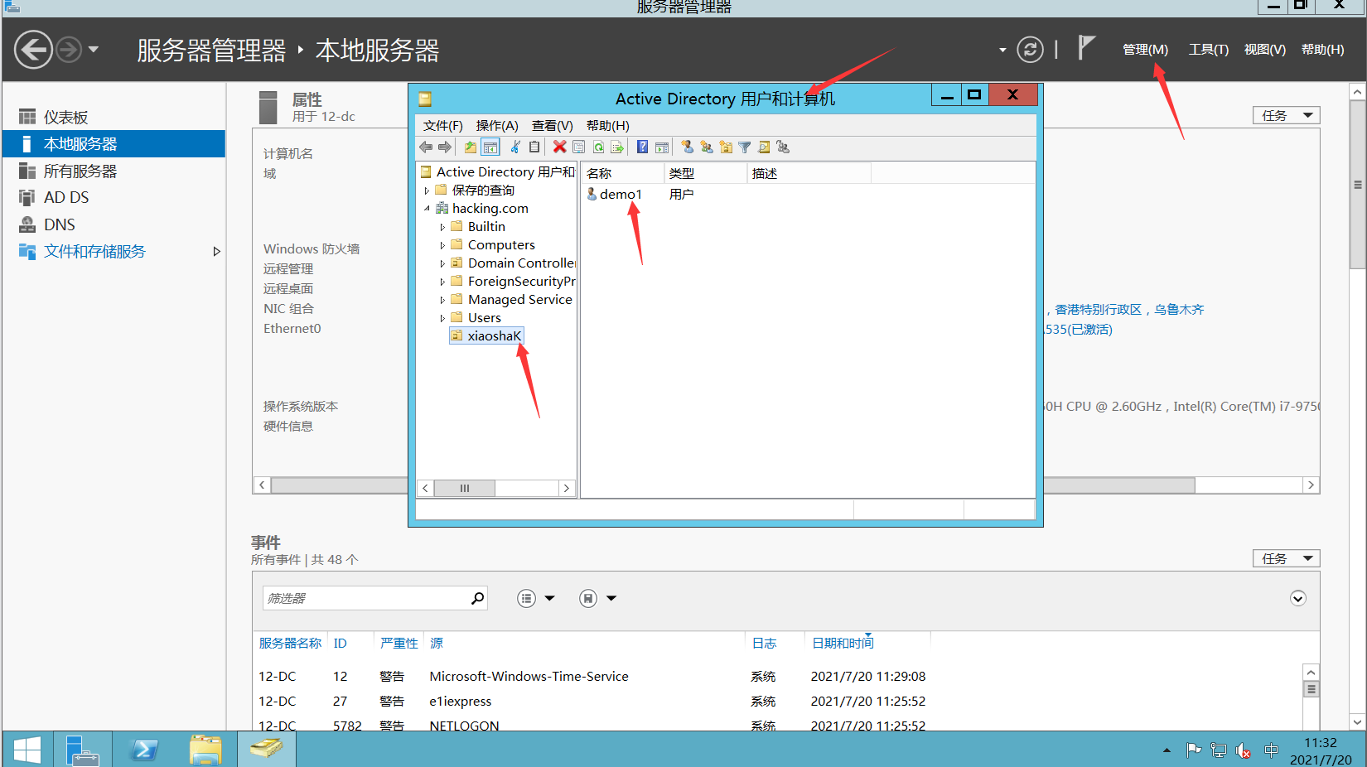Collapse the hacking.com domain node
This screenshot has height=767, width=1367.
[427, 209]
